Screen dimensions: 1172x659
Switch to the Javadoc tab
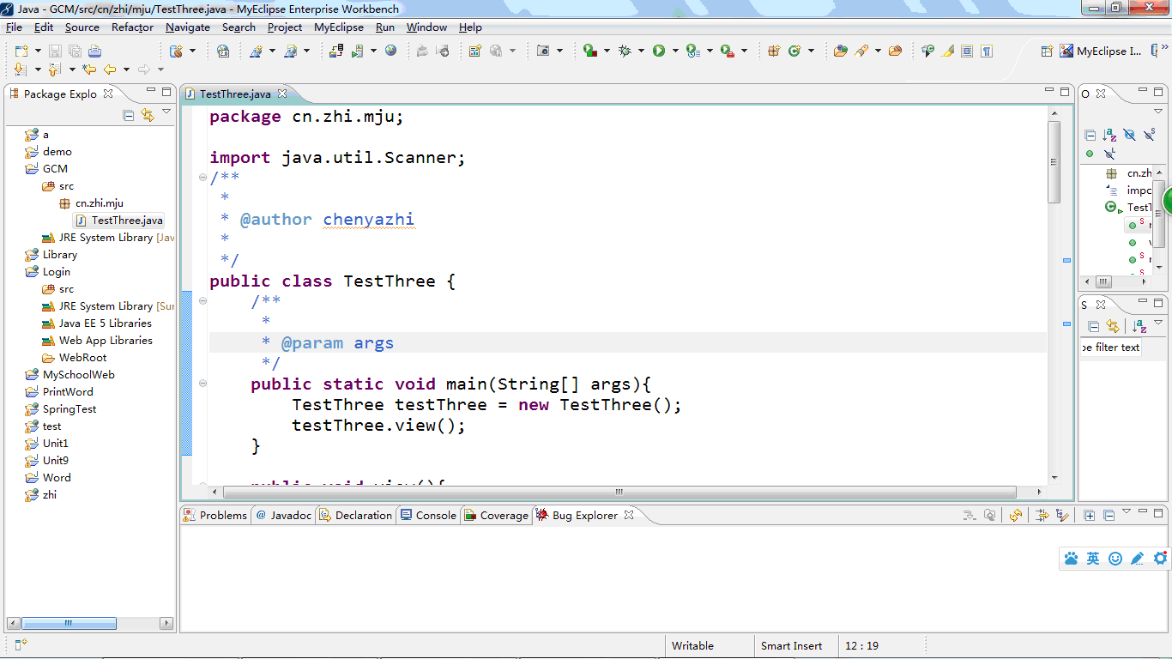point(283,515)
